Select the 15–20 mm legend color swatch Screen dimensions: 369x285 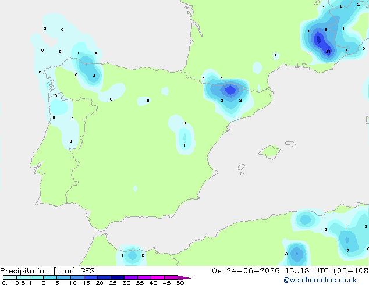pyautogui.click(x=91, y=277)
